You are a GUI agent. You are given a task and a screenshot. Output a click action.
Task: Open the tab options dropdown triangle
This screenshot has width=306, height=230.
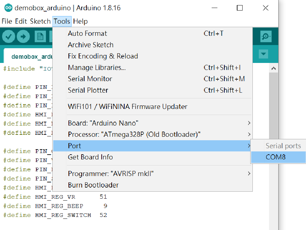(263, 54)
